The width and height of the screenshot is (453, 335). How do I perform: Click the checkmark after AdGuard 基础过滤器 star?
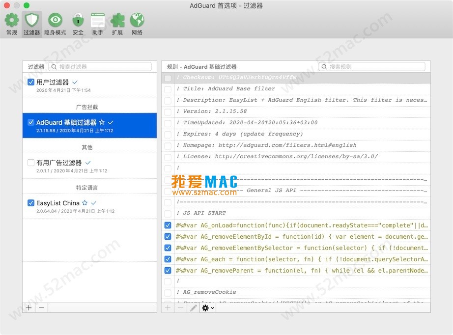(111, 122)
